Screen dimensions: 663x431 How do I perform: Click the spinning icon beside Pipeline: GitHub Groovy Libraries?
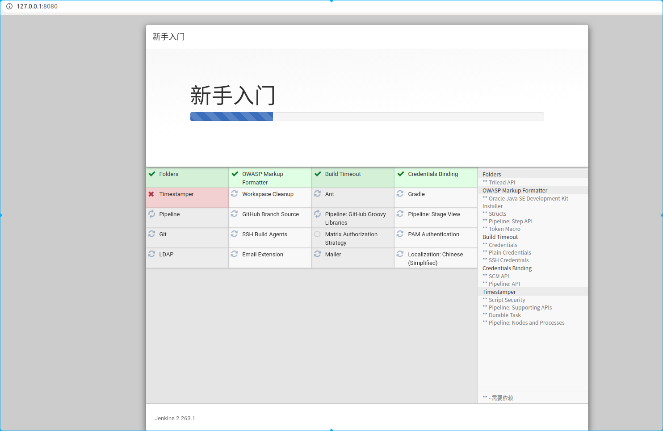(317, 214)
